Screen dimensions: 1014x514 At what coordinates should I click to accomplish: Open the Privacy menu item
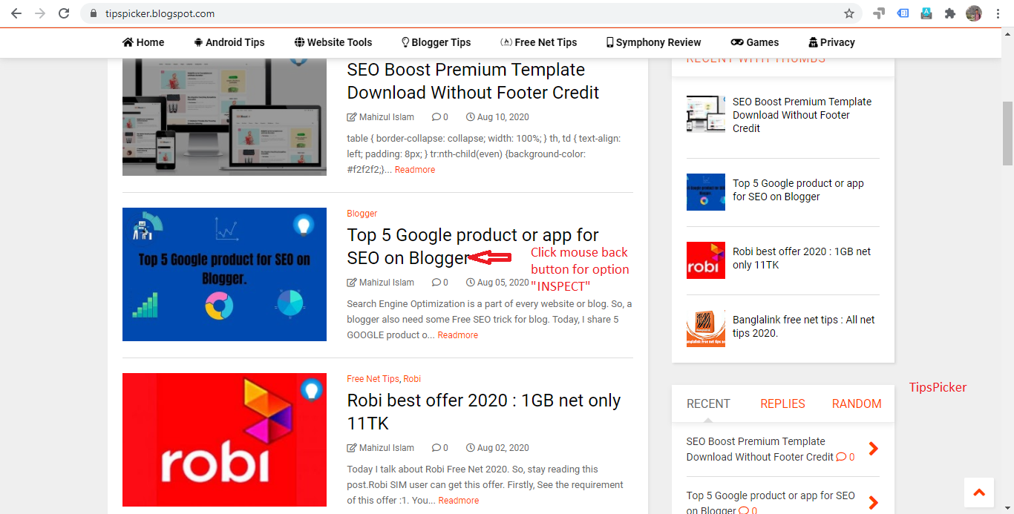pyautogui.click(x=832, y=42)
